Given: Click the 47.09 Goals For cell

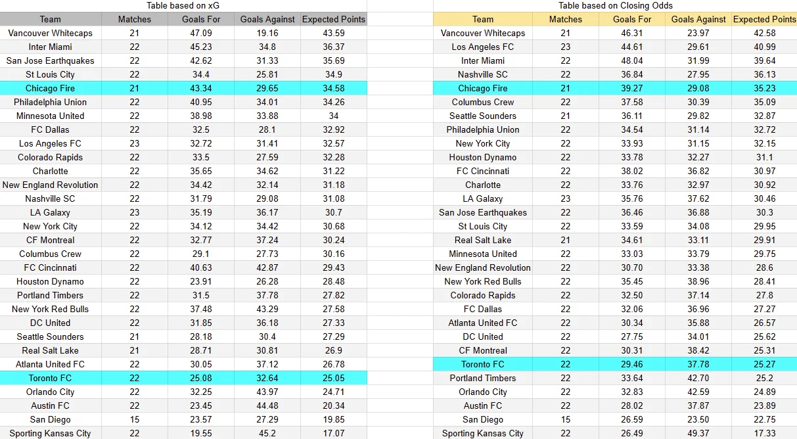Looking at the screenshot, I should point(201,33).
